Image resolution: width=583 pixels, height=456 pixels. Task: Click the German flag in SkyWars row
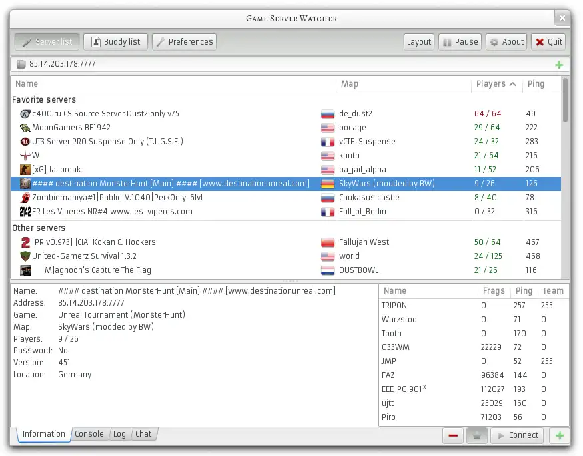pos(328,184)
